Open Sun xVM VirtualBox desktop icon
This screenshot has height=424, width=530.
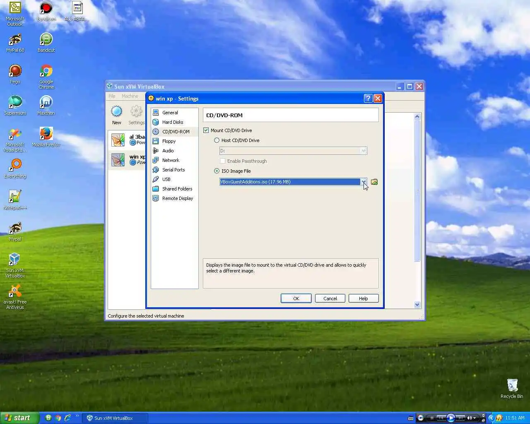(x=15, y=266)
